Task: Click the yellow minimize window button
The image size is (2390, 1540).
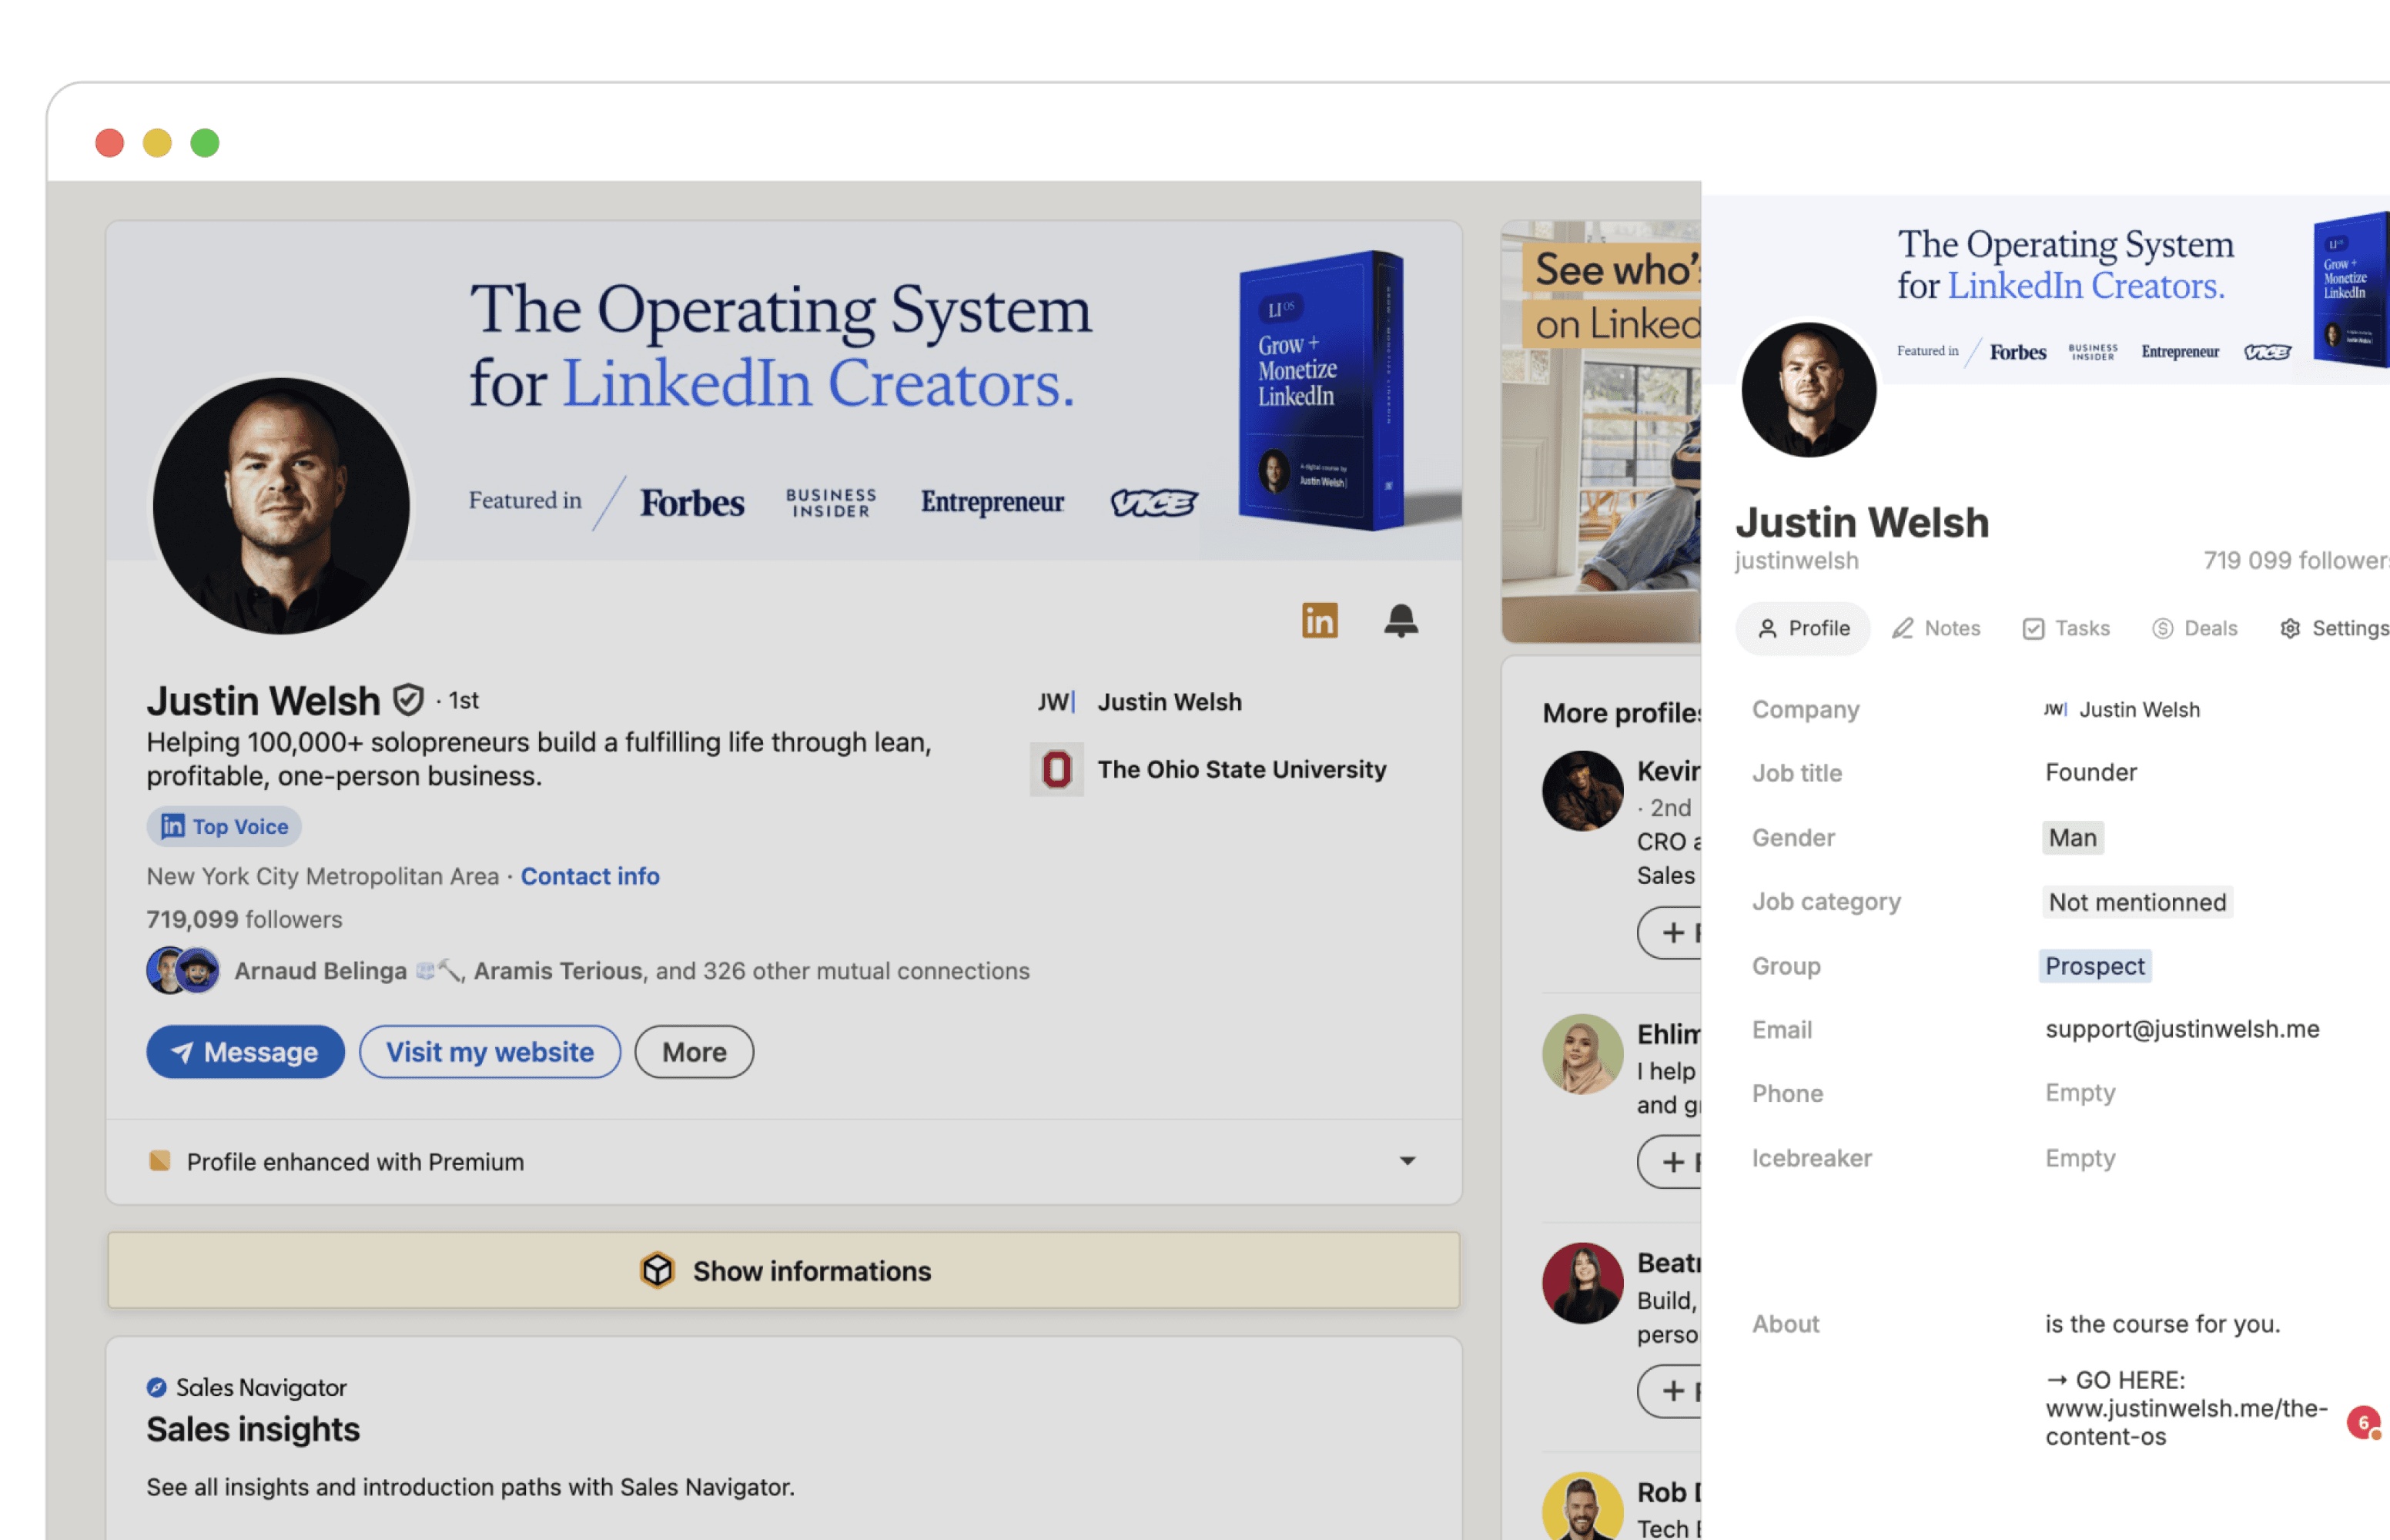Action: (157, 143)
